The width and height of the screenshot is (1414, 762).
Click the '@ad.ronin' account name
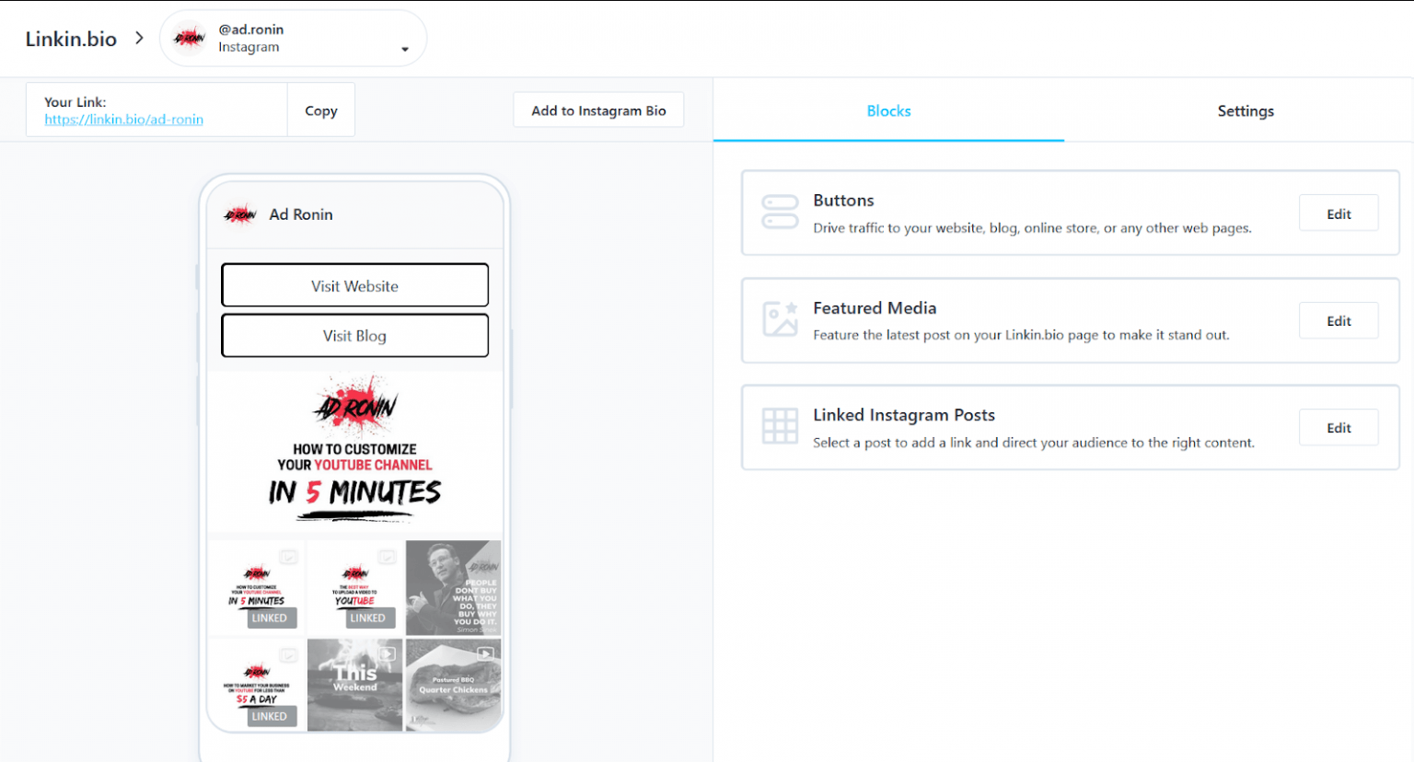pyautogui.click(x=250, y=29)
